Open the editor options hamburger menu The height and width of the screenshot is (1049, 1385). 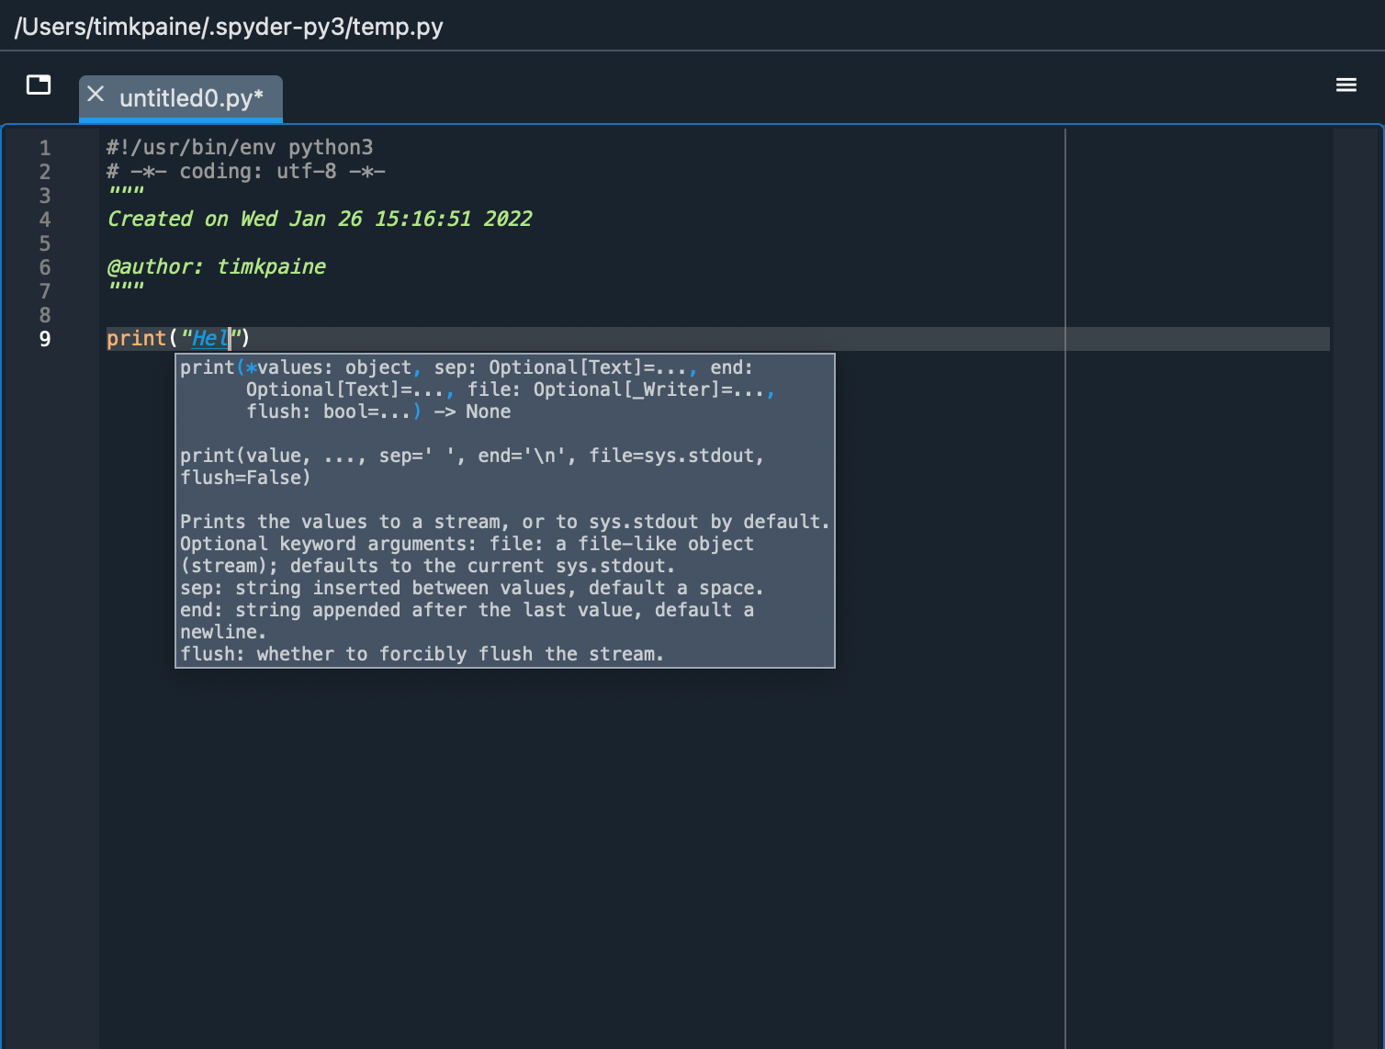pos(1346,85)
